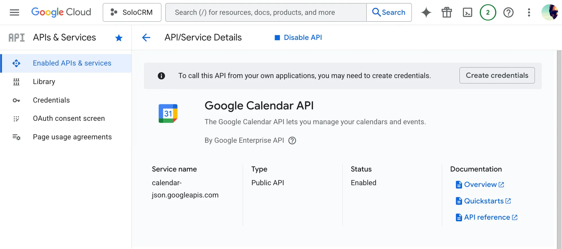The width and height of the screenshot is (562, 249).
Task: Open the Credentials page
Action: coord(66,100)
